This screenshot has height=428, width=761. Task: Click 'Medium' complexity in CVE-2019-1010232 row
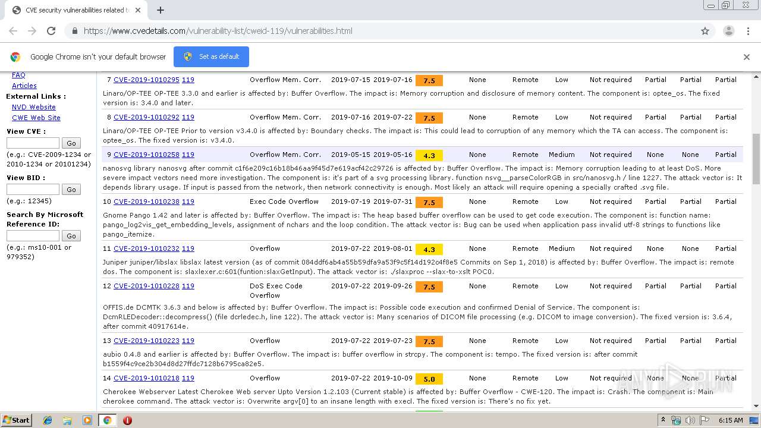(562, 248)
